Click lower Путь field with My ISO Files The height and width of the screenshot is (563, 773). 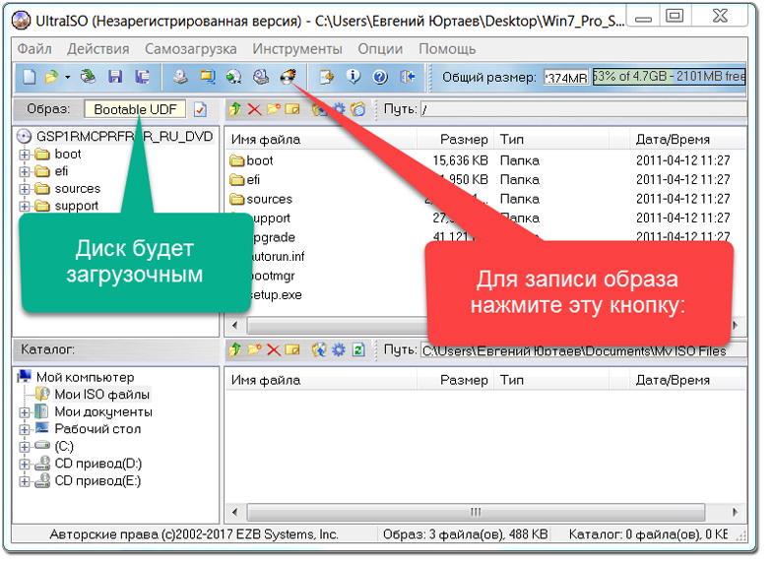[583, 350]
